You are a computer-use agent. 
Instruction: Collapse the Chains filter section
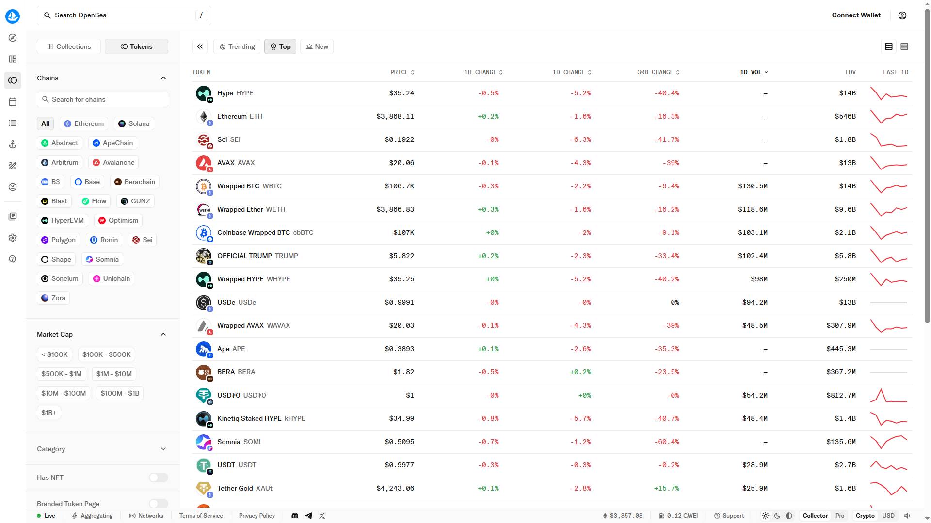pyautogui.click(x=163, y=78)
